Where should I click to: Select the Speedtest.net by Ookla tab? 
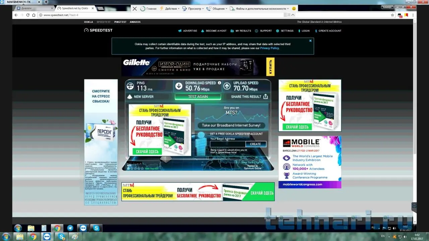click(x=76, y=8)
